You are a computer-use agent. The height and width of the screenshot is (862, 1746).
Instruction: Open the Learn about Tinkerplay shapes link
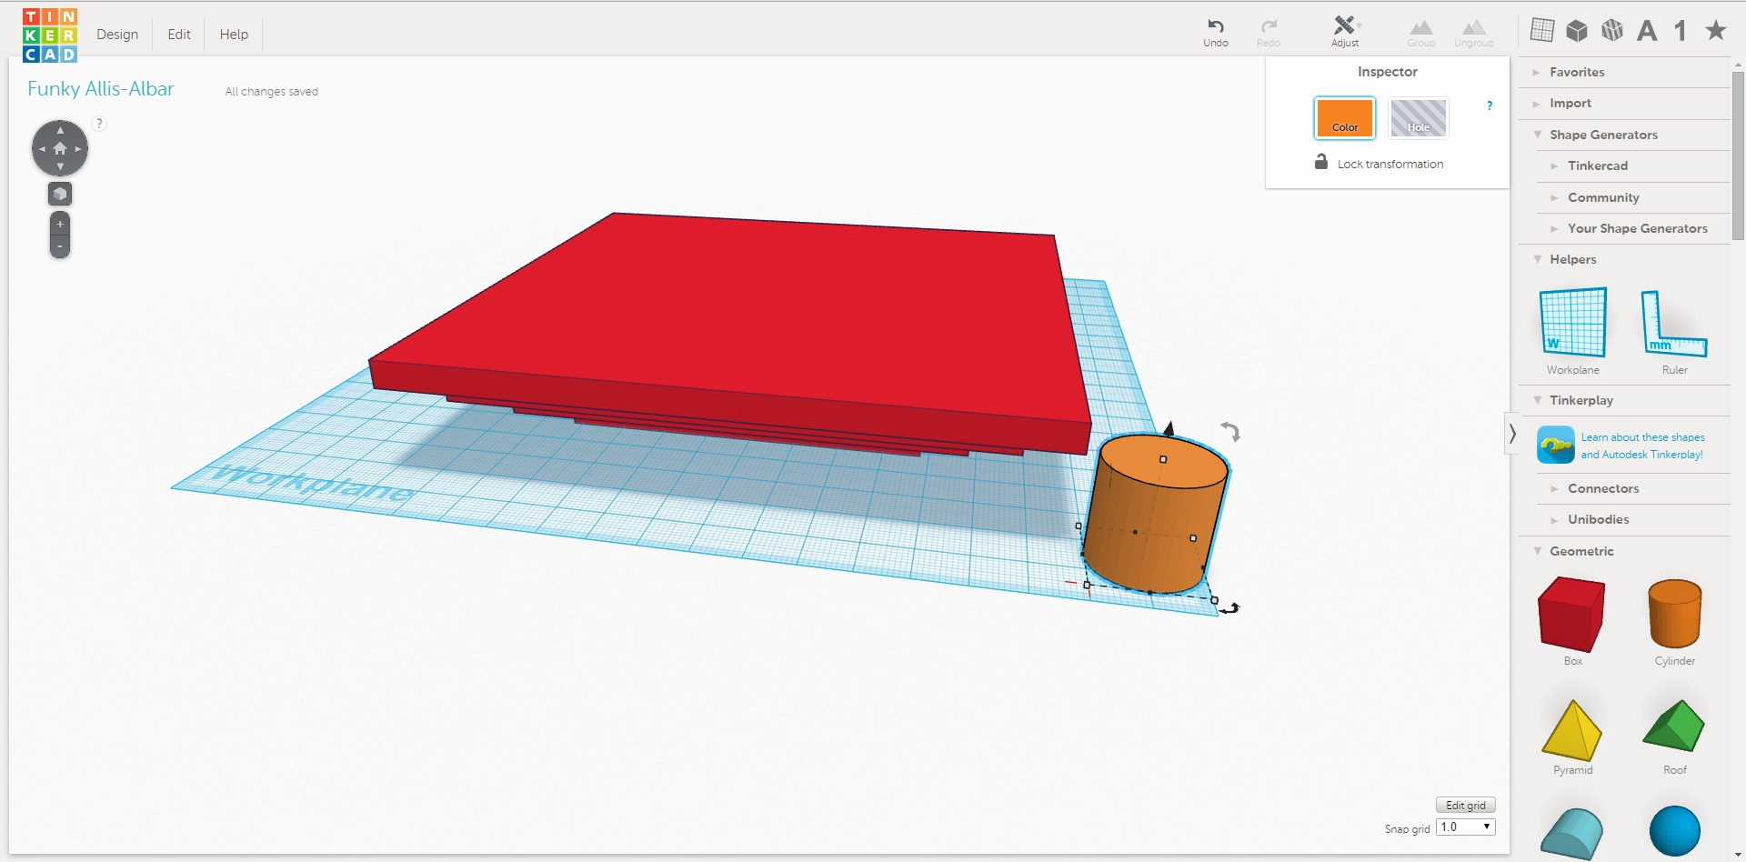coord(1642,446)
